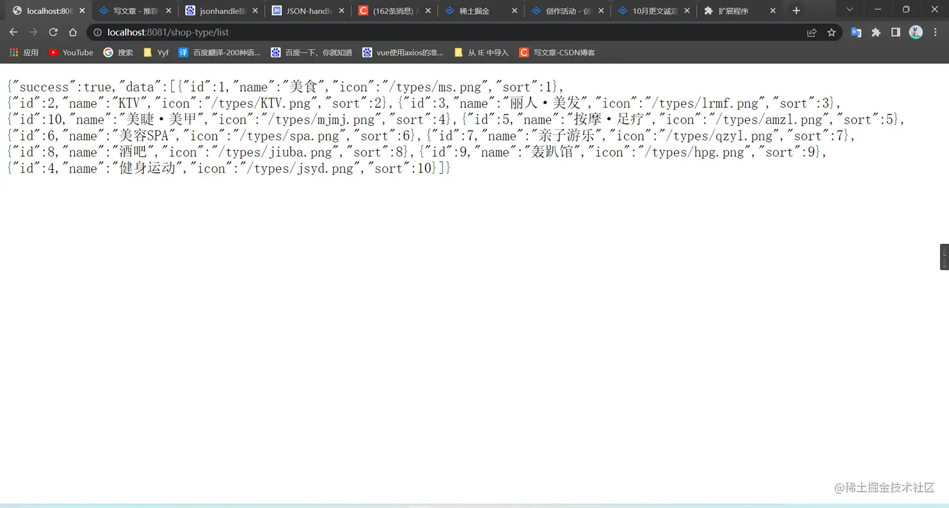Viewport: 949px width, 508px height.
Task: Open the Google Translate extension
Action: [x=856, y=33]
